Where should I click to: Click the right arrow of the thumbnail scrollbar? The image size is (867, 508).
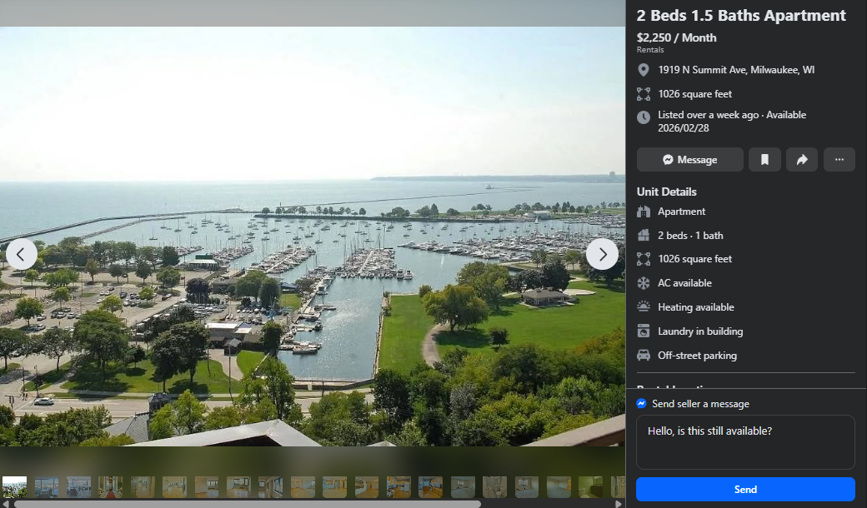click(619, 504)
